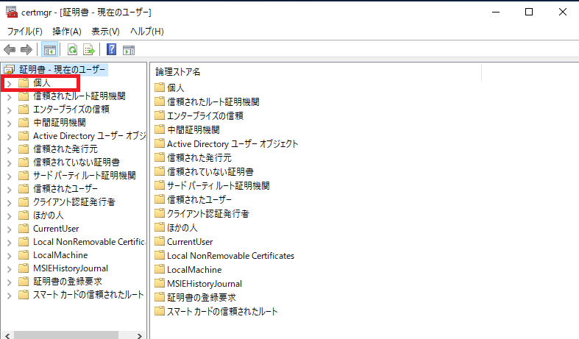Screen dimensions: 579x339
Task: Select MSIEHistoryJournal in tree
Action: (x=71, y=268)
